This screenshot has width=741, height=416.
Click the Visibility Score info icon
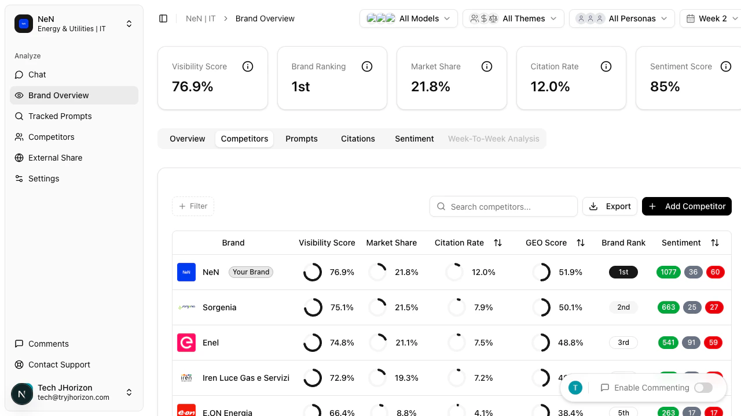(248, 66)
